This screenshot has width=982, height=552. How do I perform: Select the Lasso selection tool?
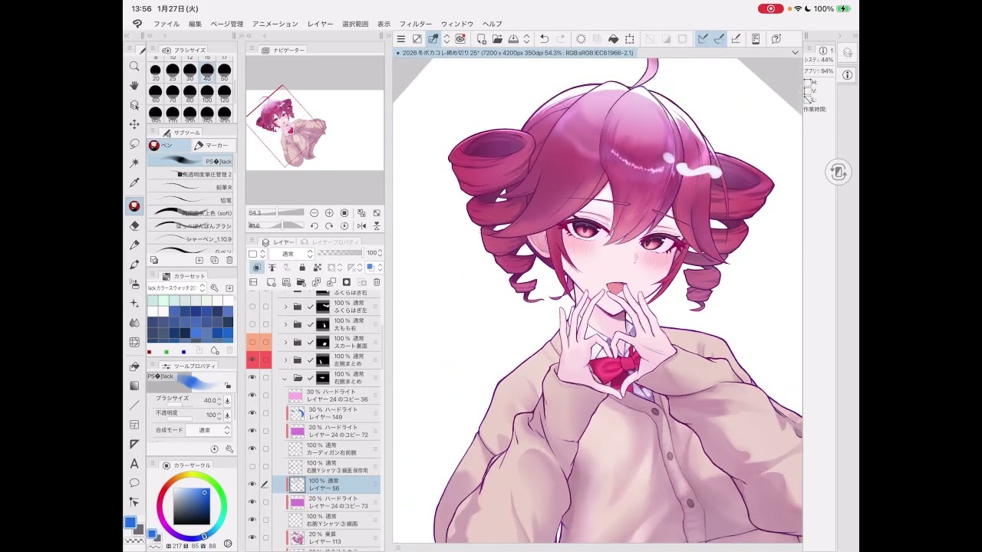click(135, 143)
